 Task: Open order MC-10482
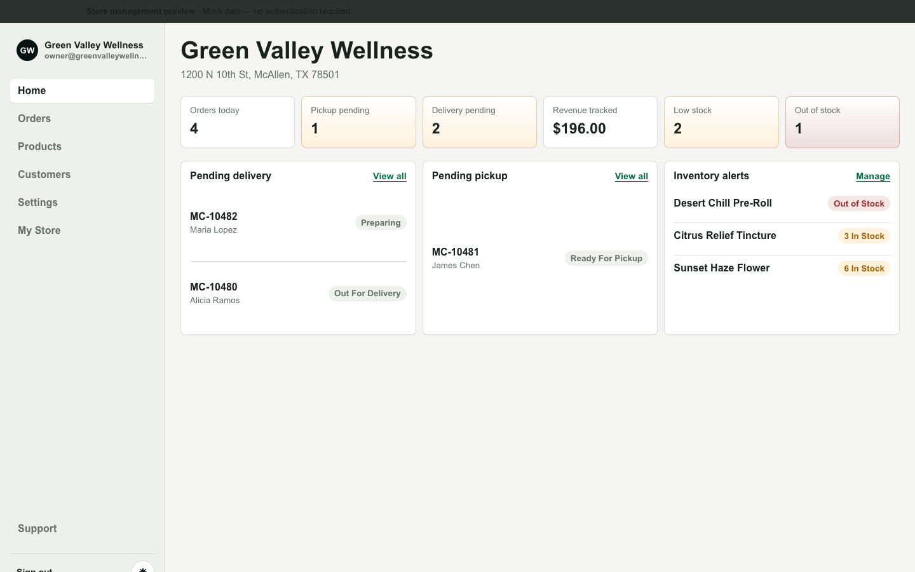pos(298,223)
